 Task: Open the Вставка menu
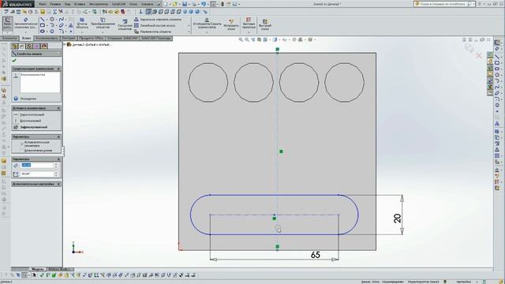pyautogui.click(x=79, y=4)
